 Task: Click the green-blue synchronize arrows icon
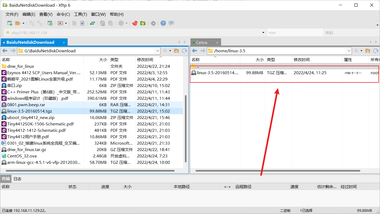click(x=92, y=23)
